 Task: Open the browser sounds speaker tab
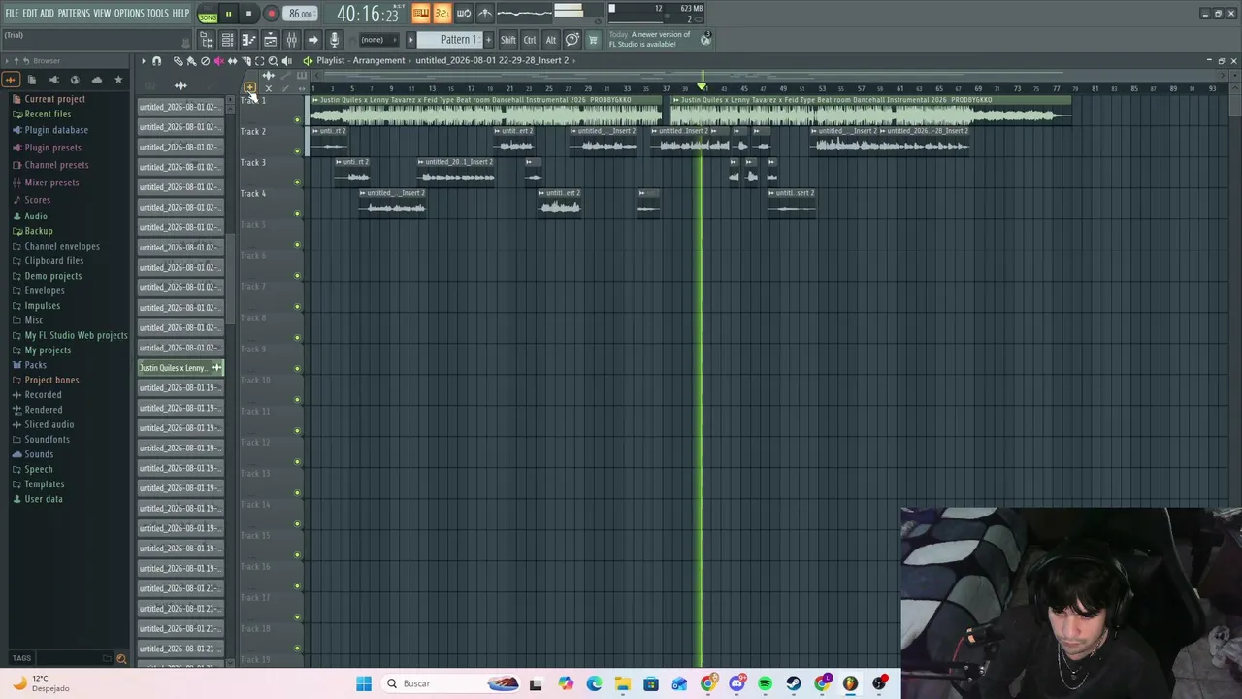pyautogui.click(x=53, y=80)
